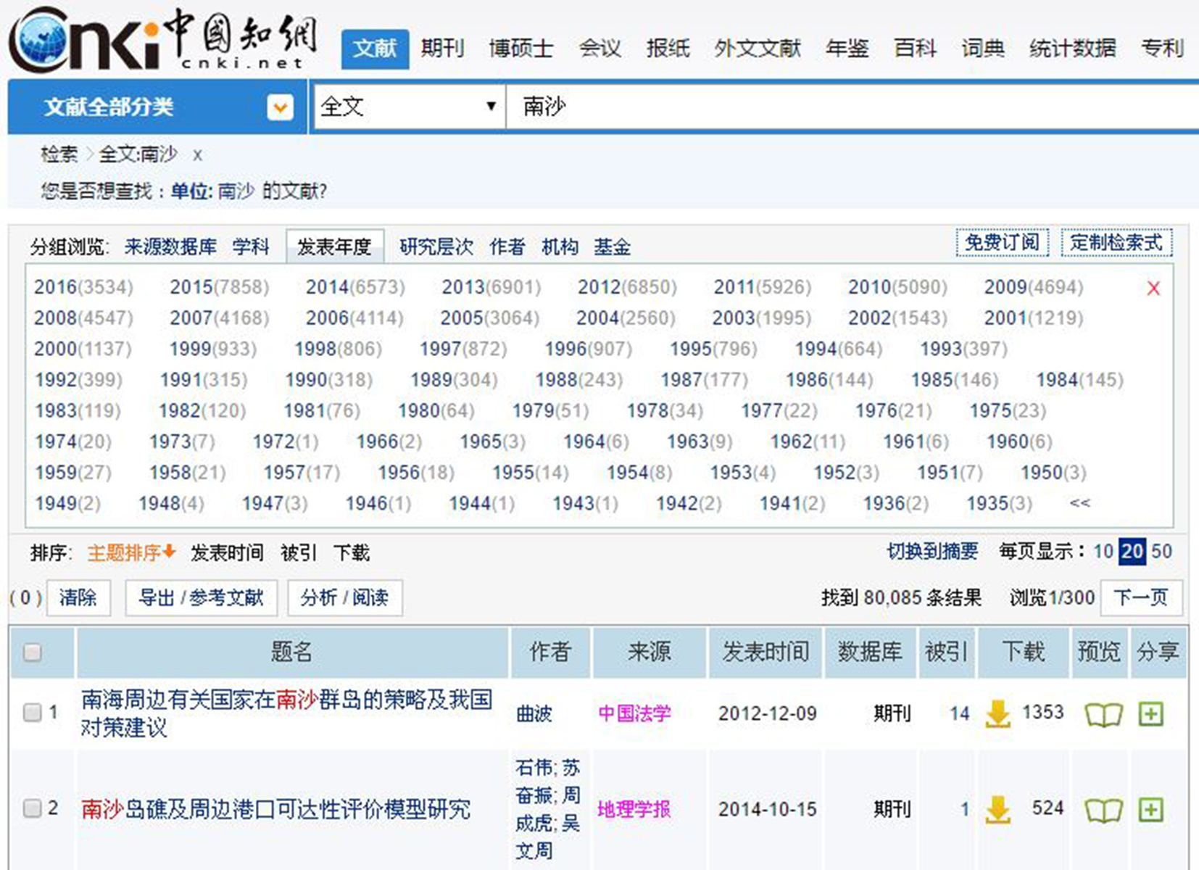Preview the second result with book icon
The image size is (1199, 870).
pyautogui.click(x=1103, y=810)
